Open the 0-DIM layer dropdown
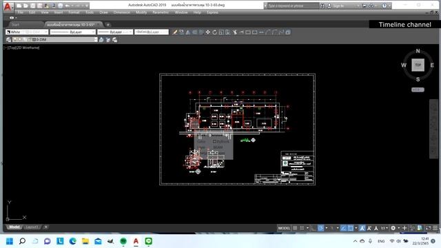Image resolution: width=441 pixels, height=248 pixels. 55,40
